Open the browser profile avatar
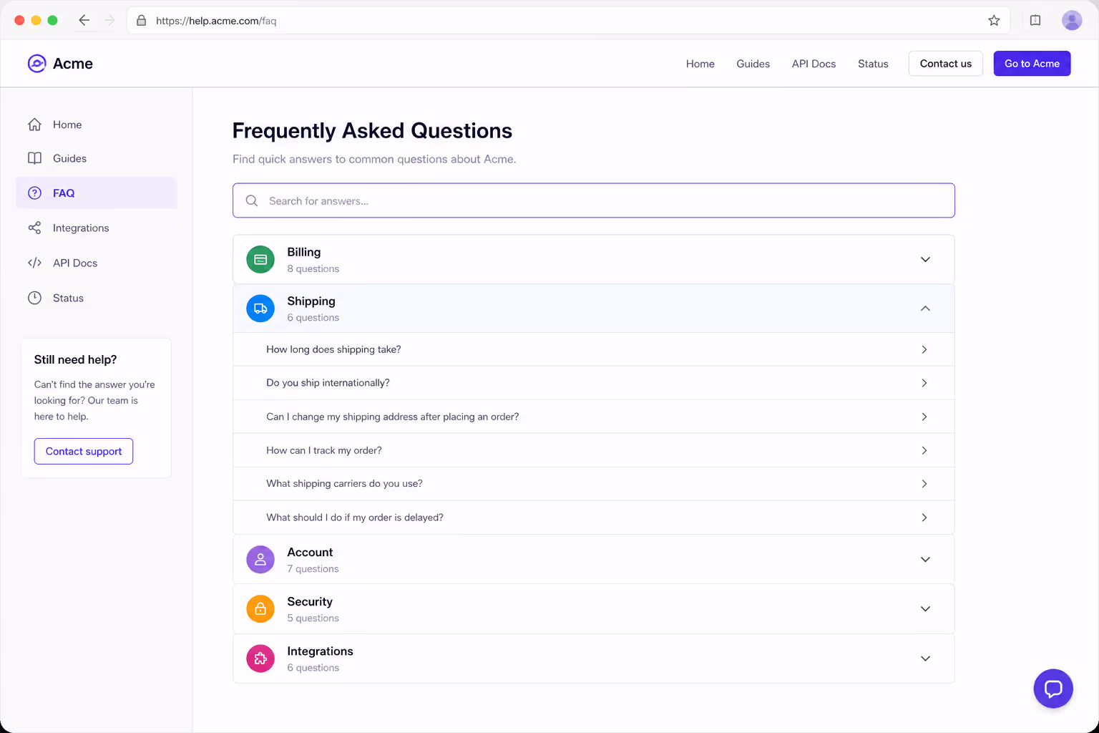This screenshot has height=733, width=1099. click(1072, 20)
